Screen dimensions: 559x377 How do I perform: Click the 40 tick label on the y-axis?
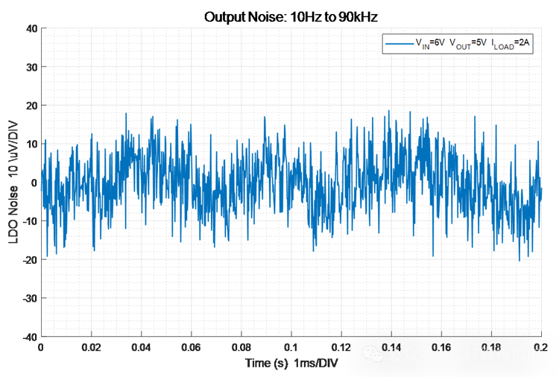click(32, 29)
